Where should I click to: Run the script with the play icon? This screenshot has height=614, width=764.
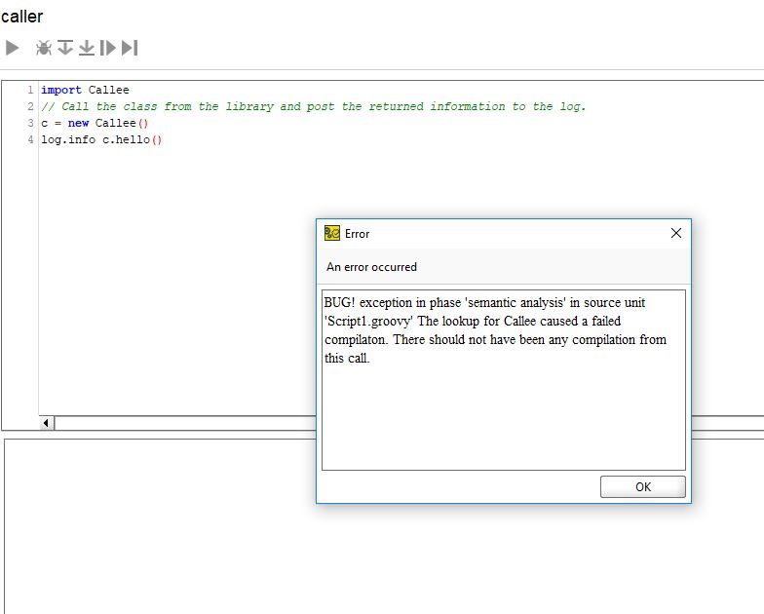pos(12,48)
